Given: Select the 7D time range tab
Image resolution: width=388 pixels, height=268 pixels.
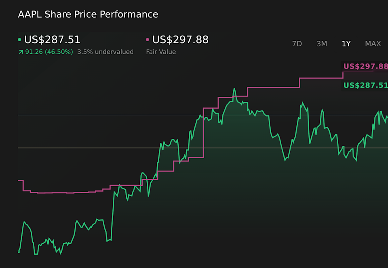Looking at the screenshot, I should 297,44.
